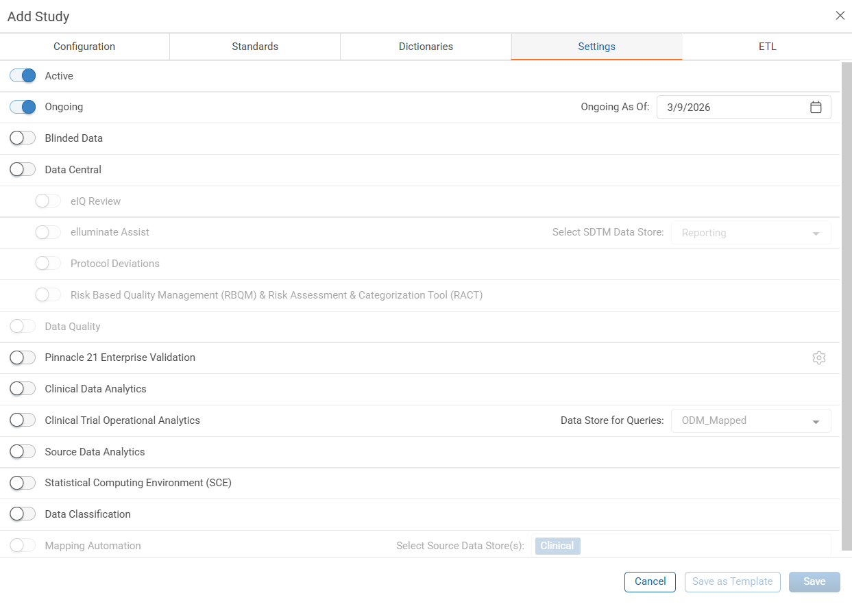The image size is (852, 604).
Task: Switch to the Dictionaries tab
Action: tap(426, 47)
